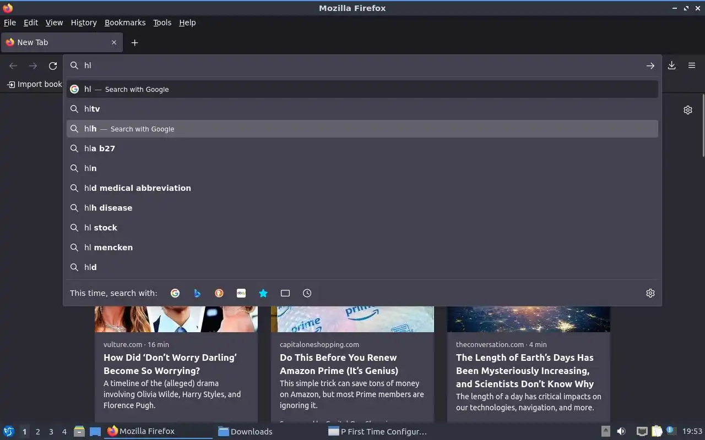Screen dimensions: 705x440
Task: Click the update notifier tray icon
Action: click(x=671, y=431)
